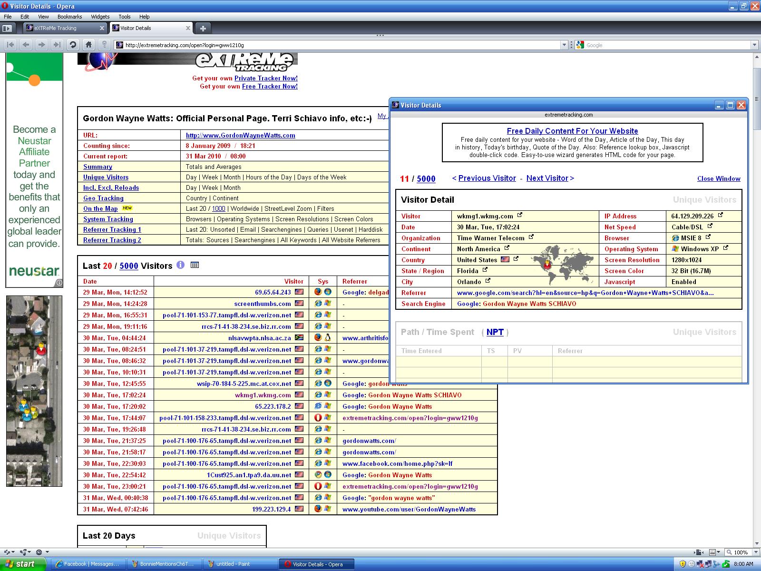The height and width of the screenshot is (571, 761).
Task: Open the Tools menu
Action: coord(125,17)
